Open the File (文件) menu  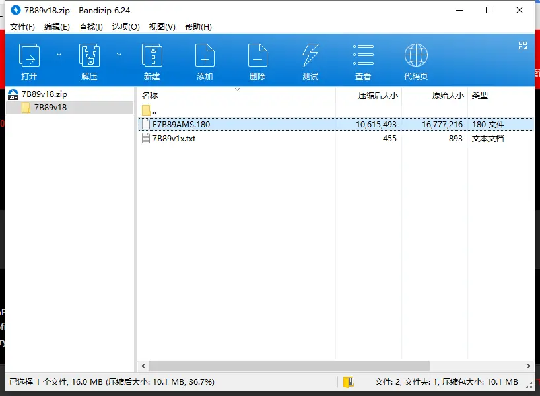point(22,27)
